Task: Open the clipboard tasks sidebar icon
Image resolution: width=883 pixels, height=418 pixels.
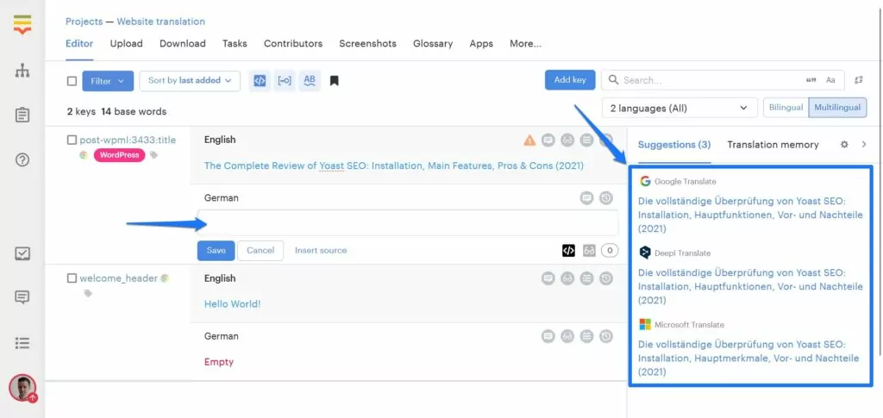Action: tap(22, 115)
